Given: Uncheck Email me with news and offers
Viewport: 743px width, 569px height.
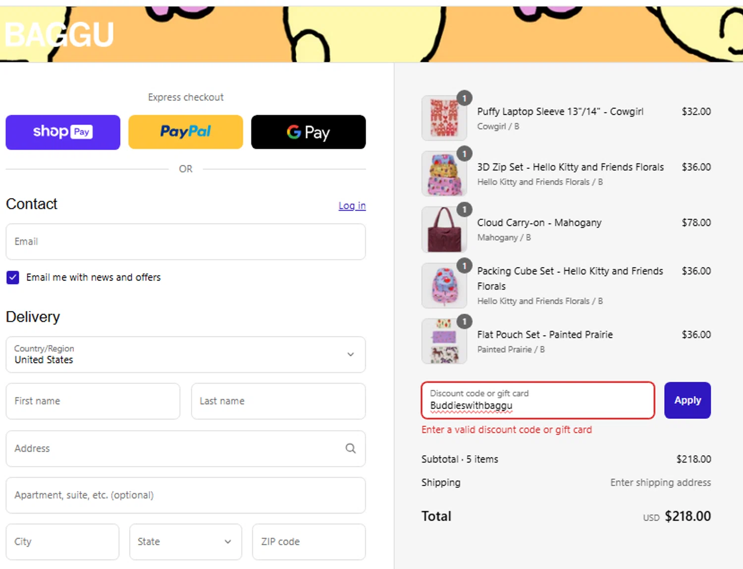Looking at the screenshot, I should [13, 277].
